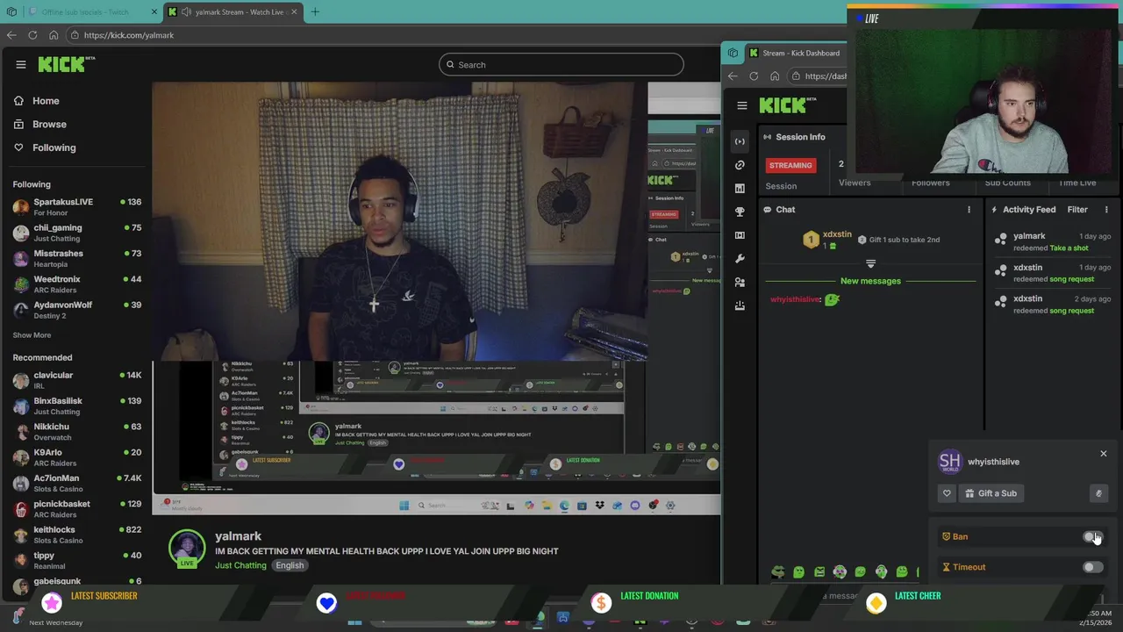Viewport: 1123px width, 632px height.
Task: Click the red STREAMING status badge
Action: pyautogui.click(x=790, y=165)
